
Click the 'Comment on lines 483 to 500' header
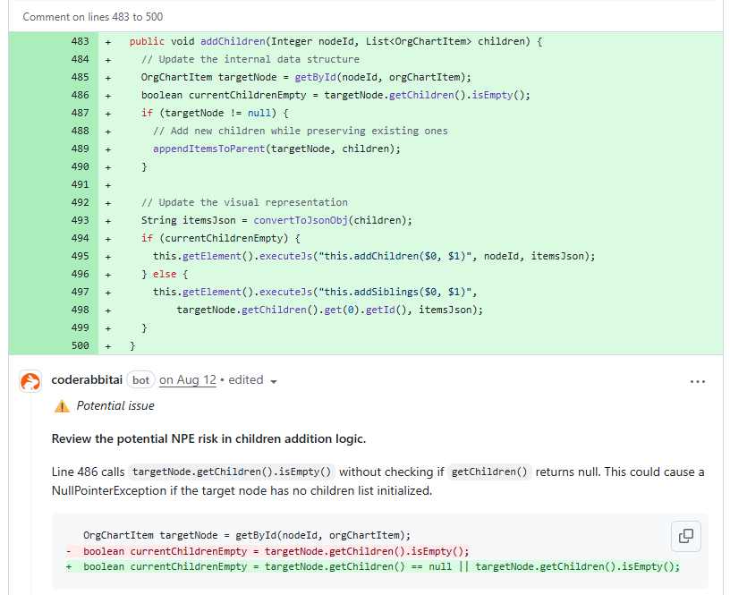coord(93,17)
